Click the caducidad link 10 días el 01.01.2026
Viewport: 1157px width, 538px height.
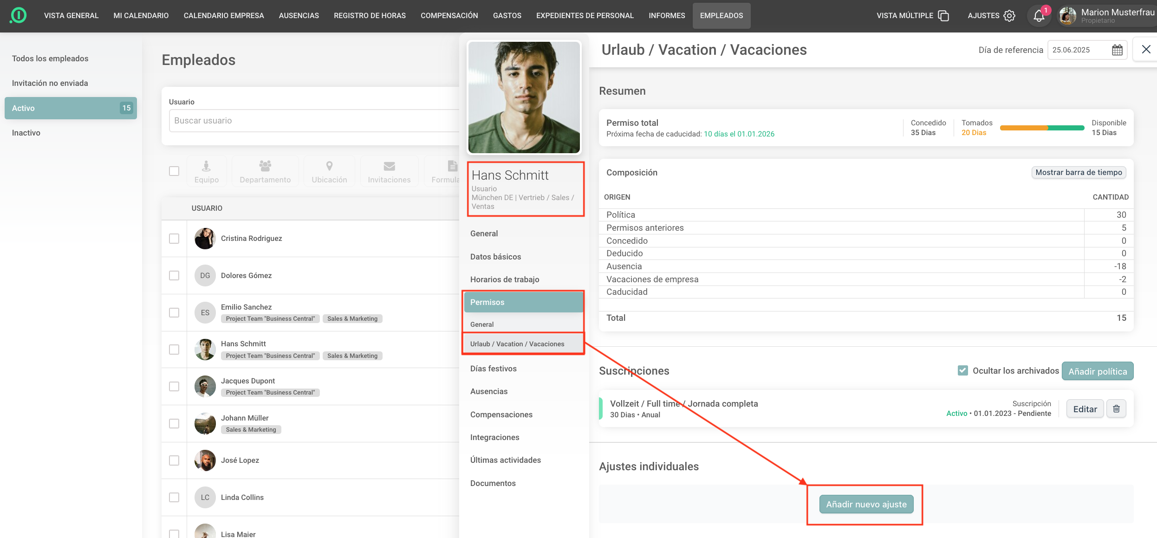click(x=739, y=134)
